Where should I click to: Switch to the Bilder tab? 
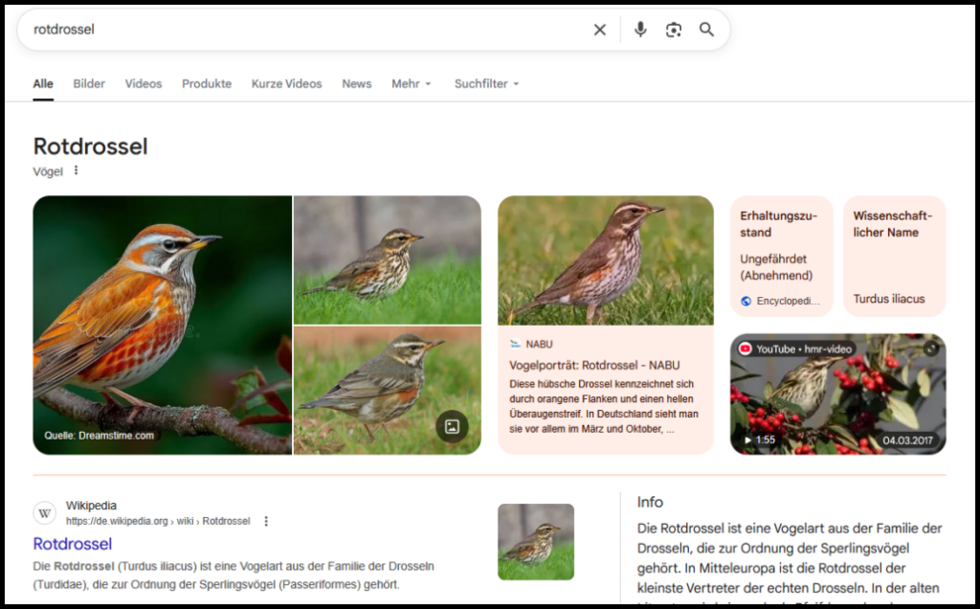tap(89, 84)
